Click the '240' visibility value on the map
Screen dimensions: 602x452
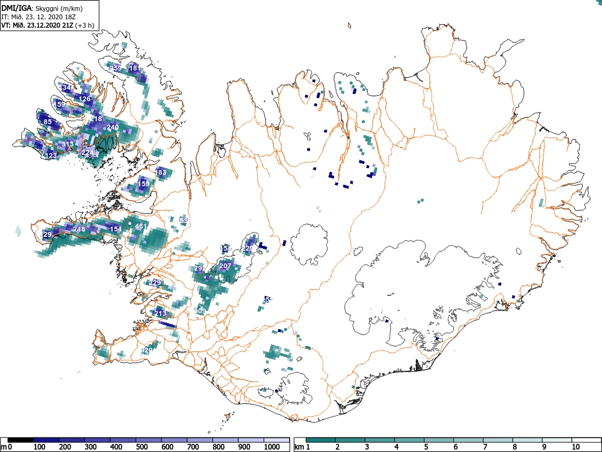point(113,127)
